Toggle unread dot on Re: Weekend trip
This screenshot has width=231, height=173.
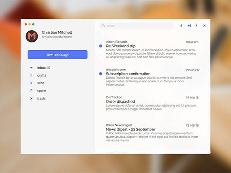pos(101,46)
